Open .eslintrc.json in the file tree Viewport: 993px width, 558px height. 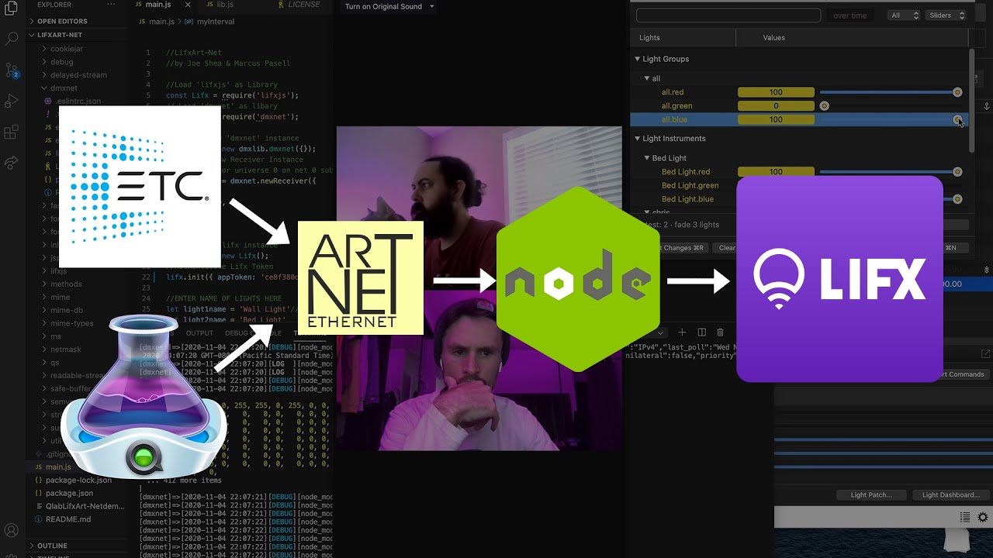coord(78,102)
